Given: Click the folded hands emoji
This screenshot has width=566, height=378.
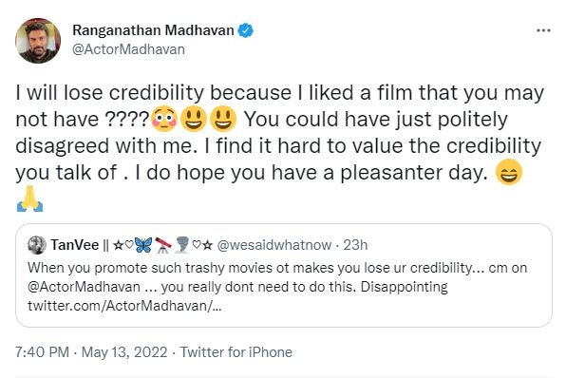Looking at the screenshot, I should [30, 198].
